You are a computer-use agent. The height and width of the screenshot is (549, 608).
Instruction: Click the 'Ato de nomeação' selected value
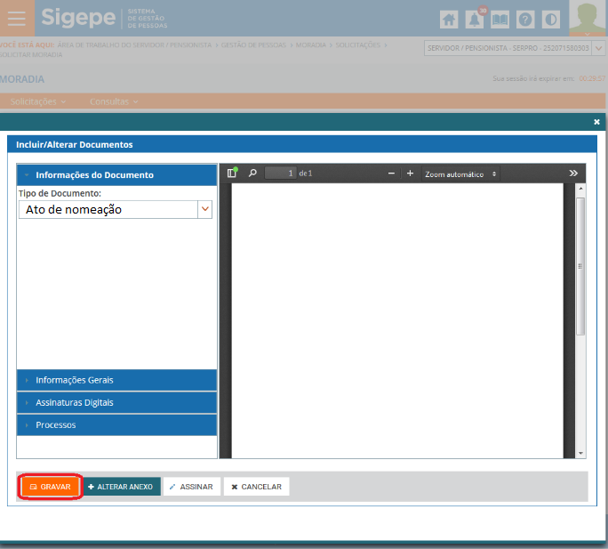pyautogui.click(x=74, y=210)
